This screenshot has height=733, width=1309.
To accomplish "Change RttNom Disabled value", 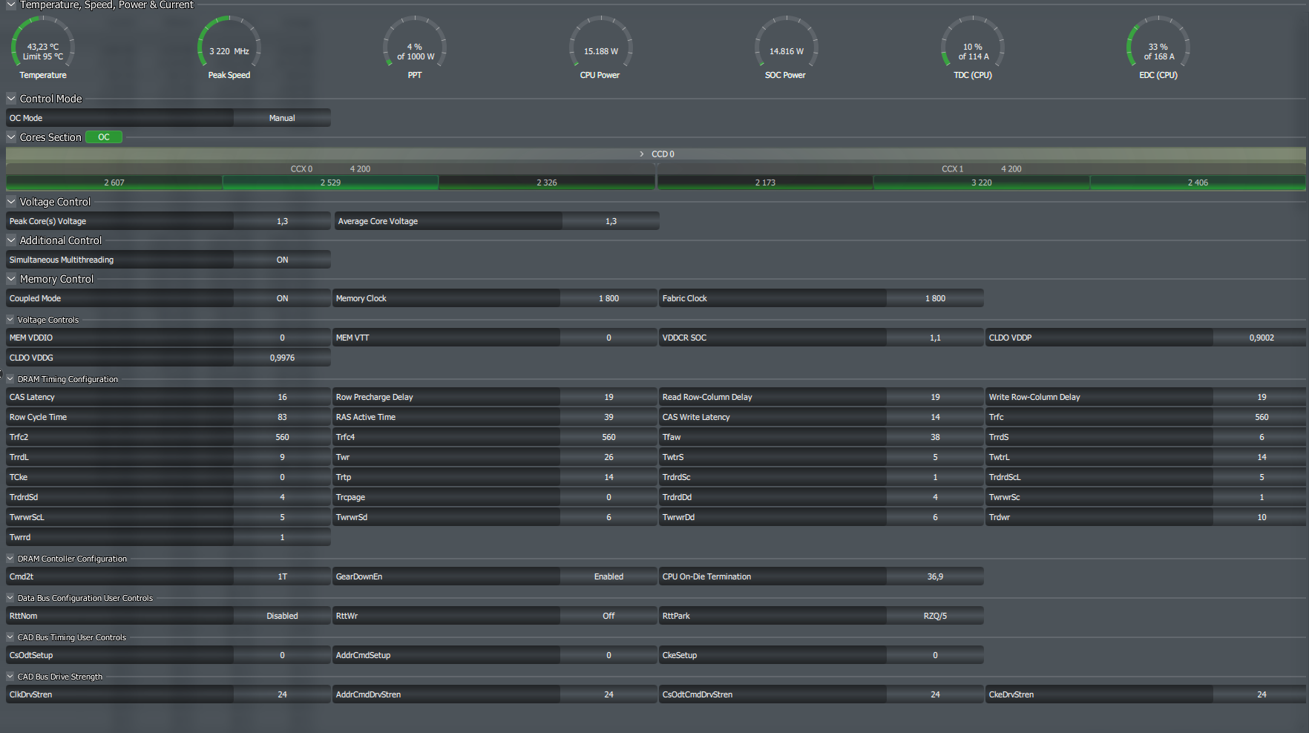I will click(x=282, y=616).
